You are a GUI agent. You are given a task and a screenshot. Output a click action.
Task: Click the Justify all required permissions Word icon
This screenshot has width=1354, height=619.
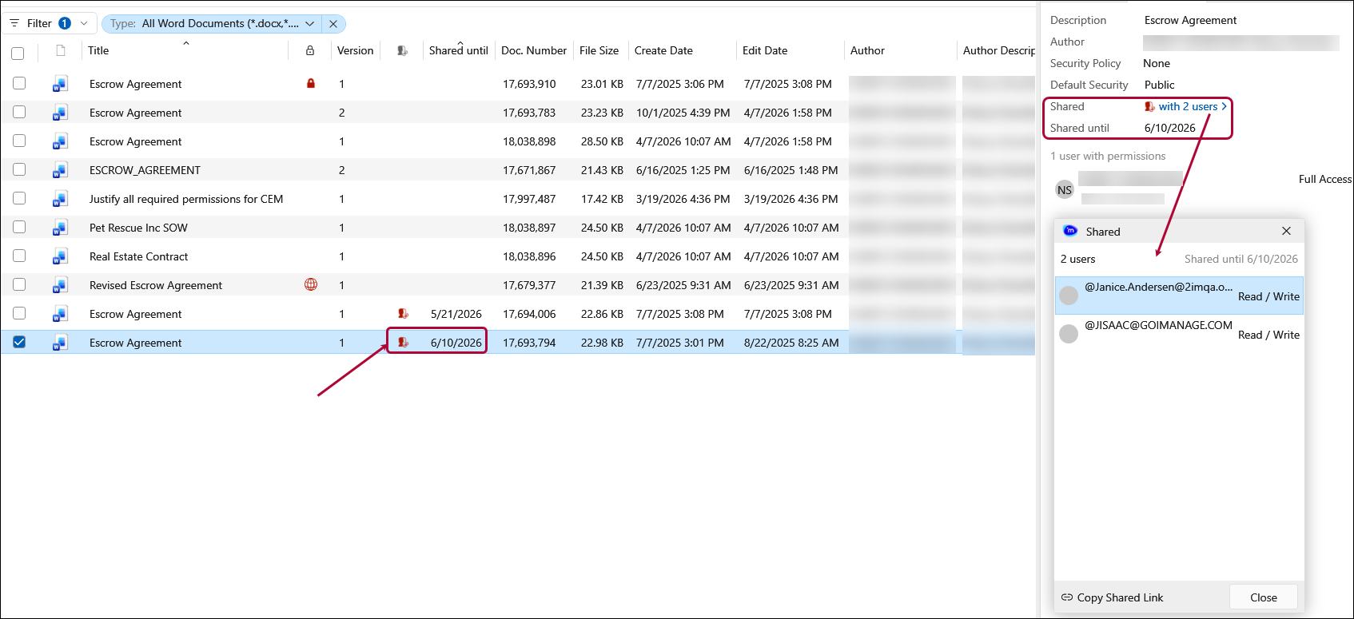(60, 199)
